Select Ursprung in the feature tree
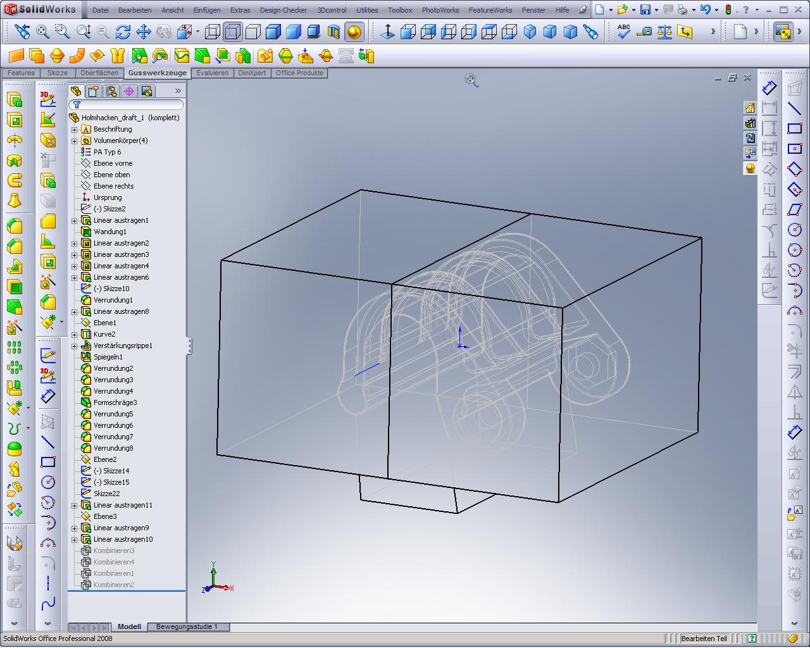Viewport: 810px width, 648px height. pos(108,197)
